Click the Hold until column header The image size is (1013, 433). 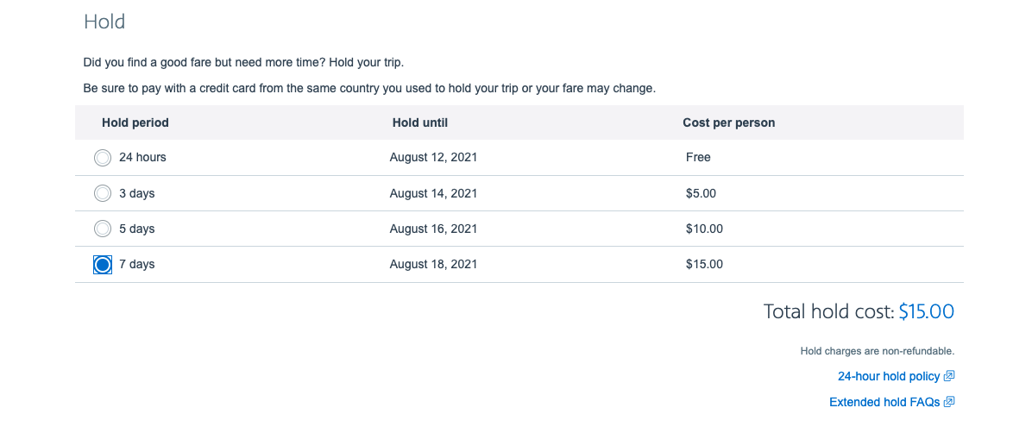(x=420, y=122)
